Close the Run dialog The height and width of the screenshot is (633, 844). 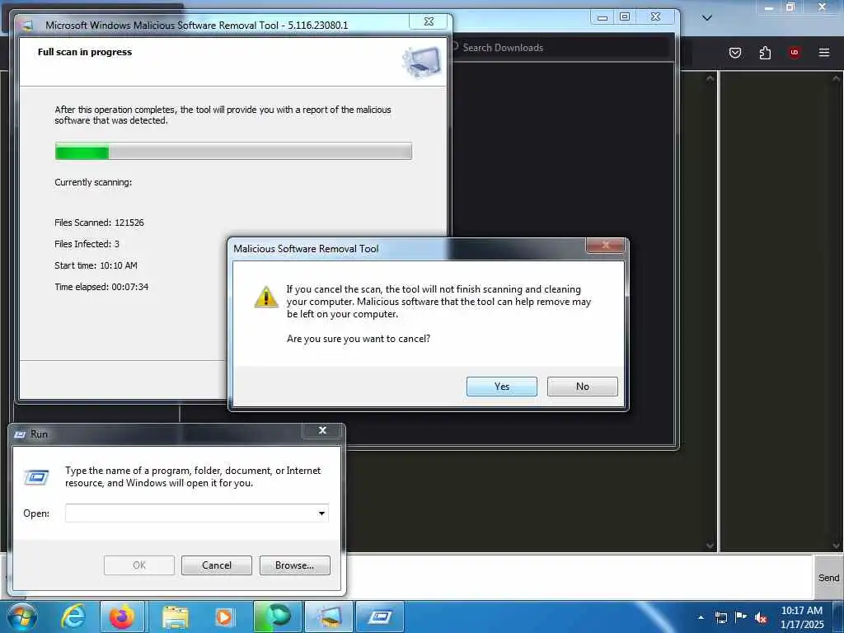click(x=322, y=430)
